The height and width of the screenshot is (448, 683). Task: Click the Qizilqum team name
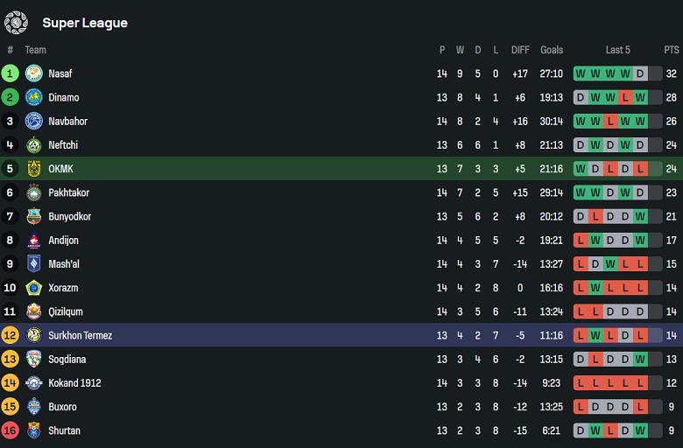point(67,311)
